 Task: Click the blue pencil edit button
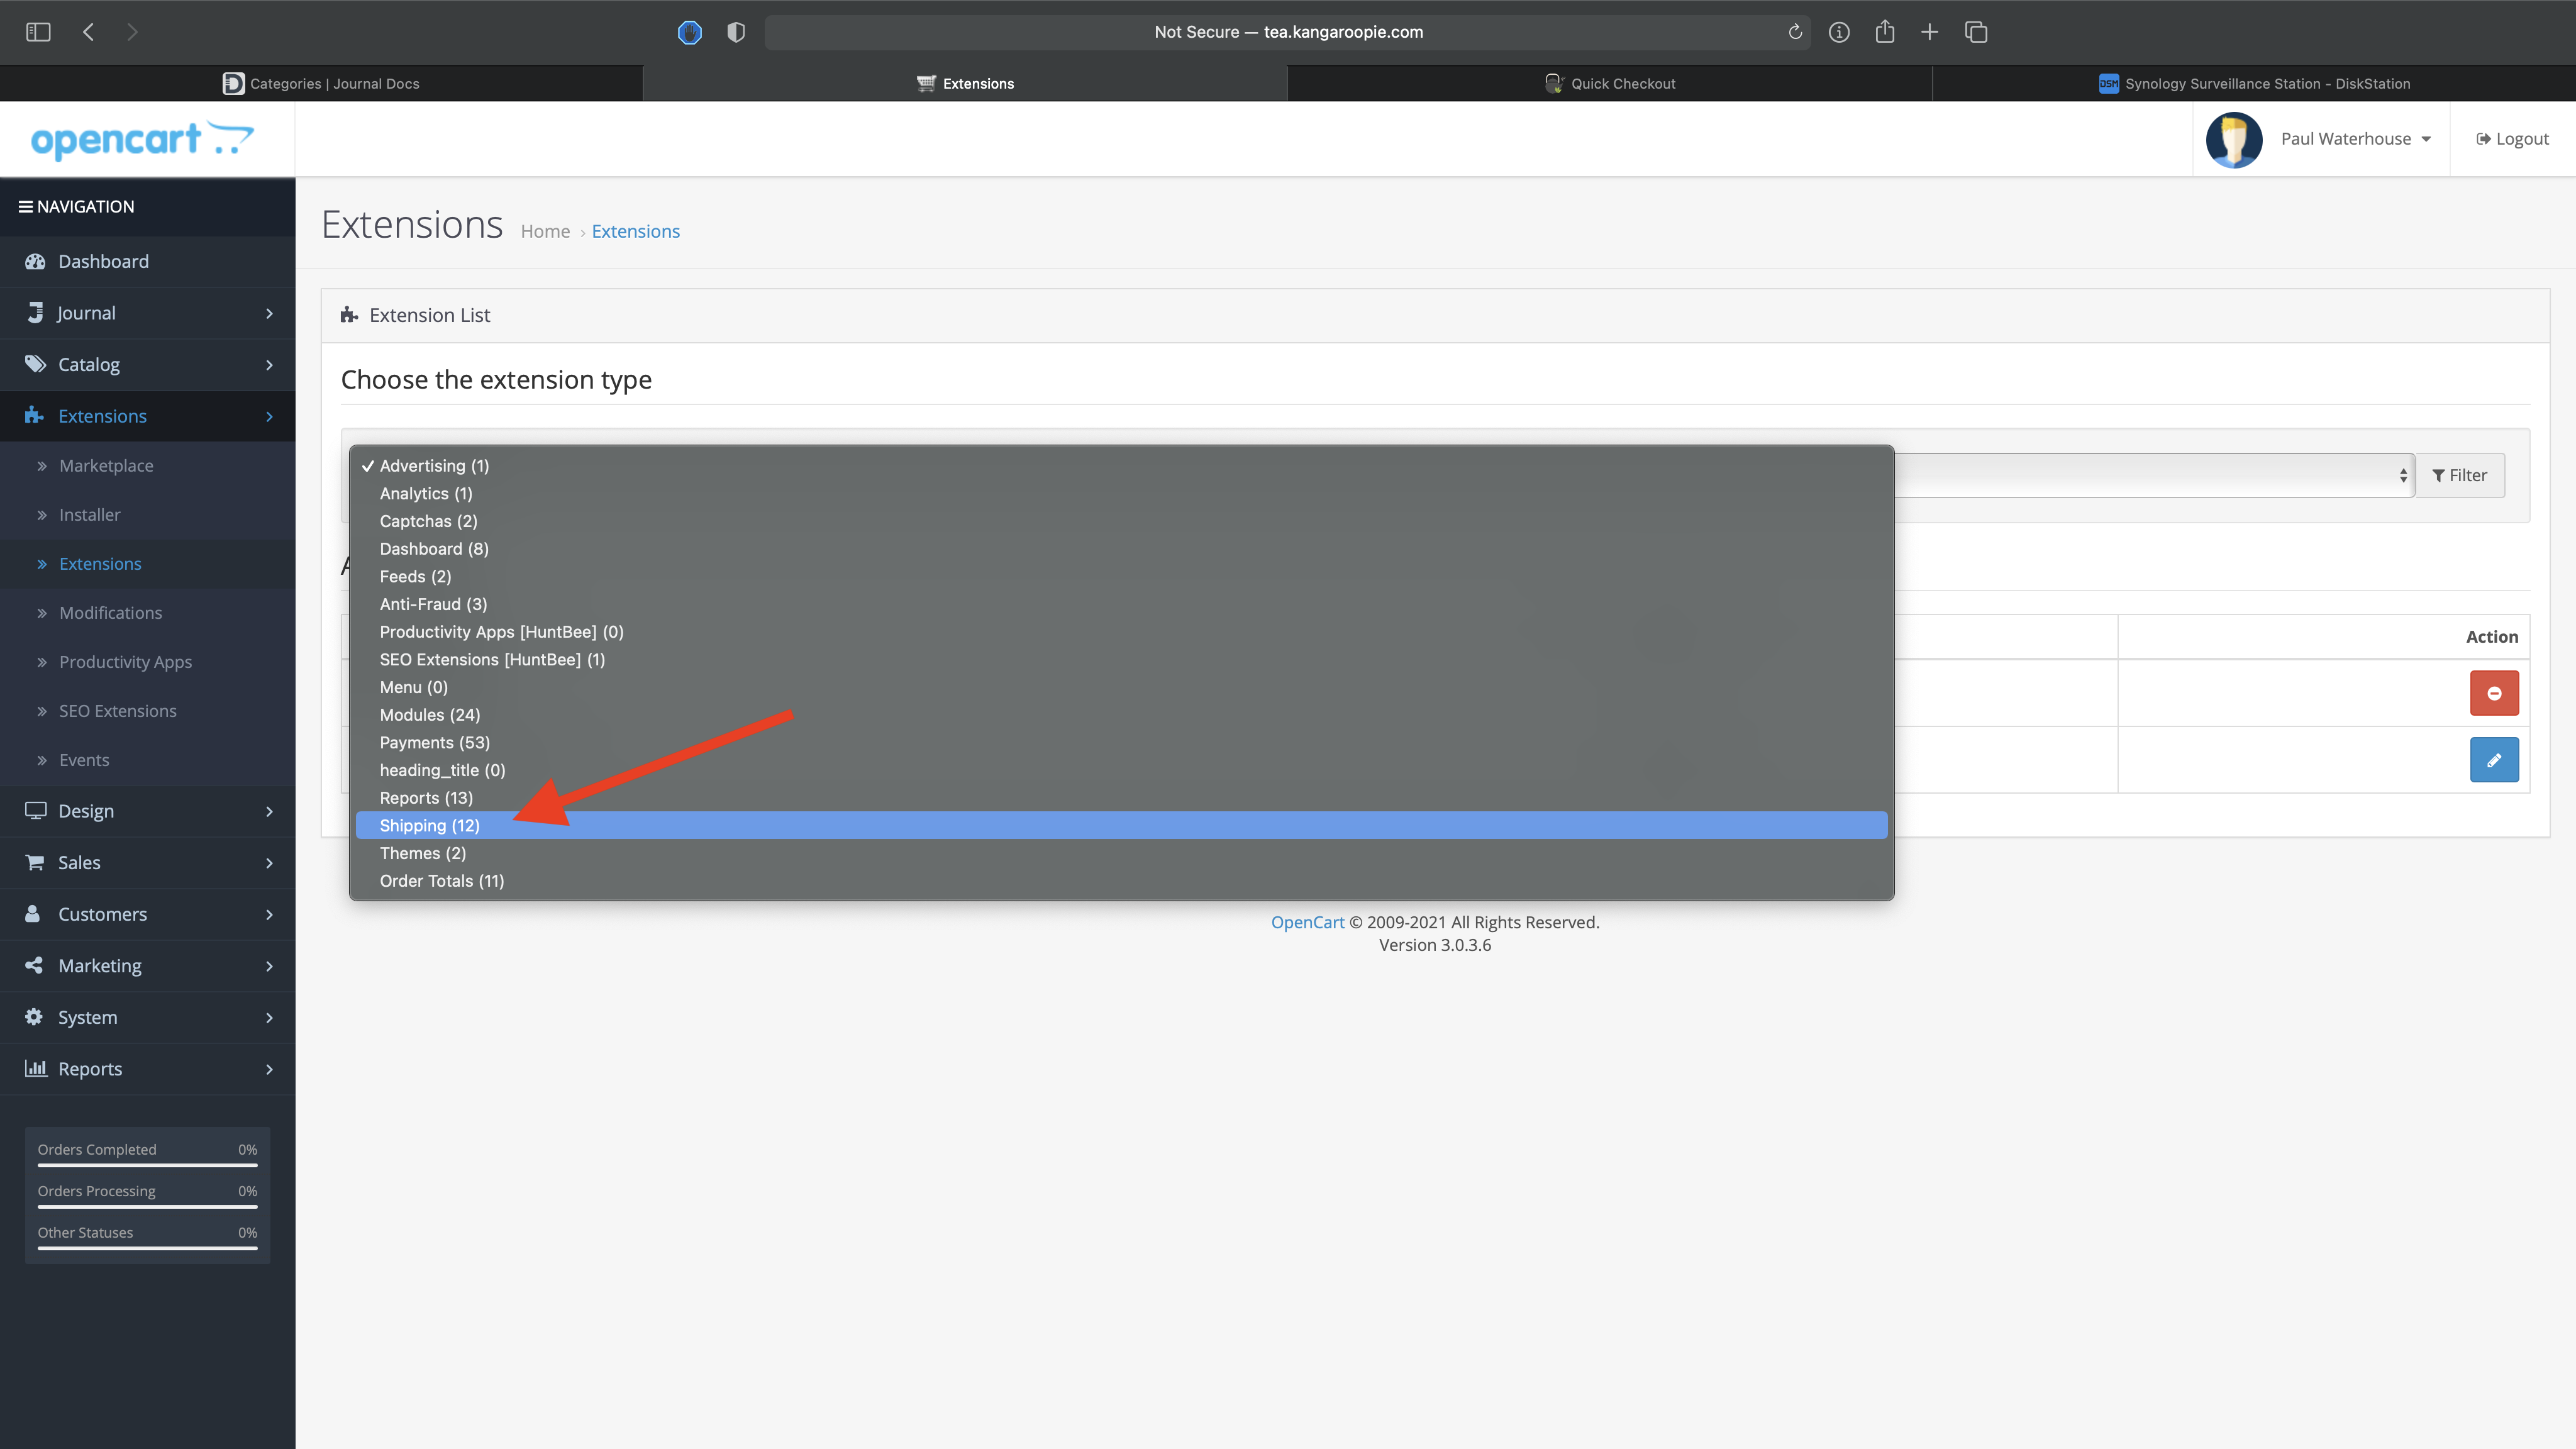2493,760
